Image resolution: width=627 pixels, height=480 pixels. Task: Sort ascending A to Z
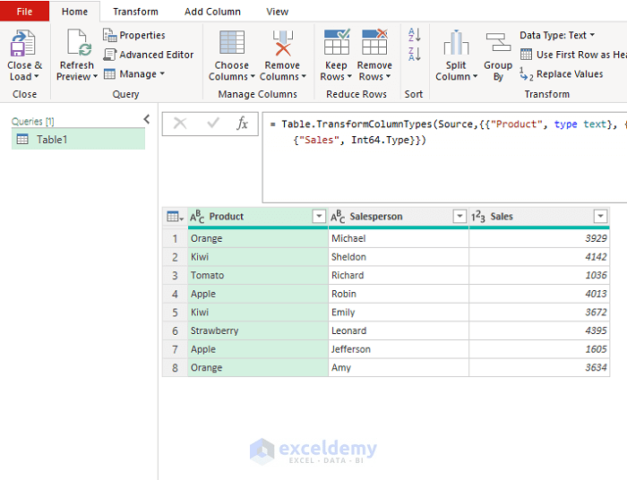[x=414, y=35]
